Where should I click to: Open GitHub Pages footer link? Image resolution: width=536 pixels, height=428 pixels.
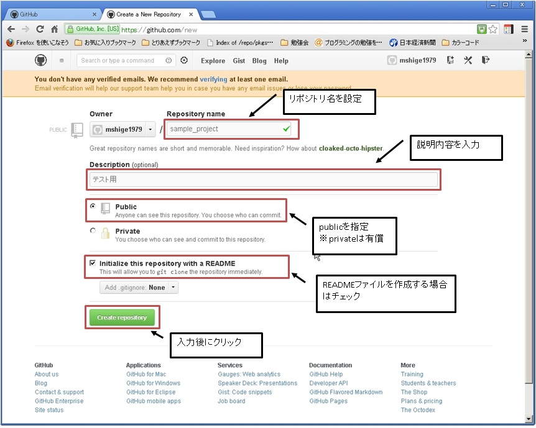pyautogui.click(x=328, y=401)
